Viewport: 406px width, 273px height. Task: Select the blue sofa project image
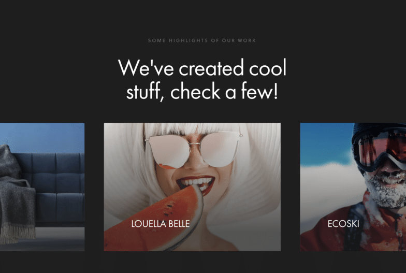coord(42,186)
